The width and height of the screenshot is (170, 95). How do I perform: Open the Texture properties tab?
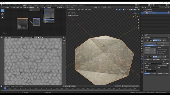[x=142, y=72]
